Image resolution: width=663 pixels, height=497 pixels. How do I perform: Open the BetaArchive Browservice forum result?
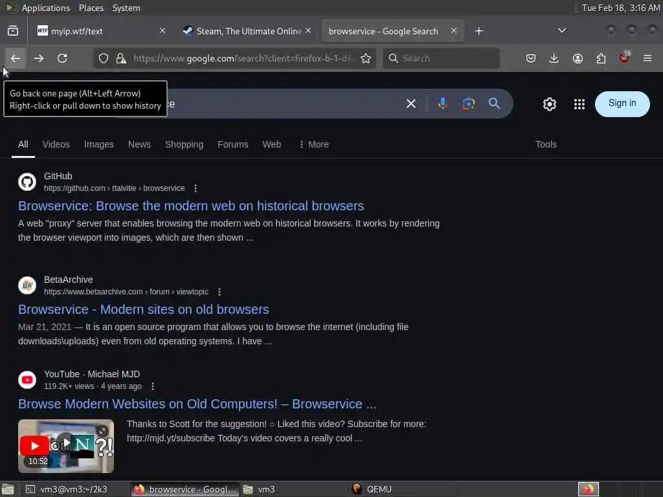pyautogui.click(x=143, y=309)
